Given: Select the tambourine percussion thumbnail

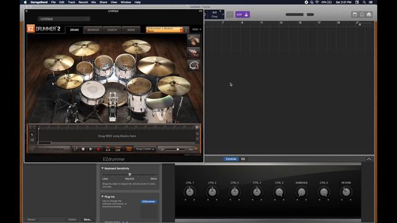Looking at the screenshot, I should point(194,65).
